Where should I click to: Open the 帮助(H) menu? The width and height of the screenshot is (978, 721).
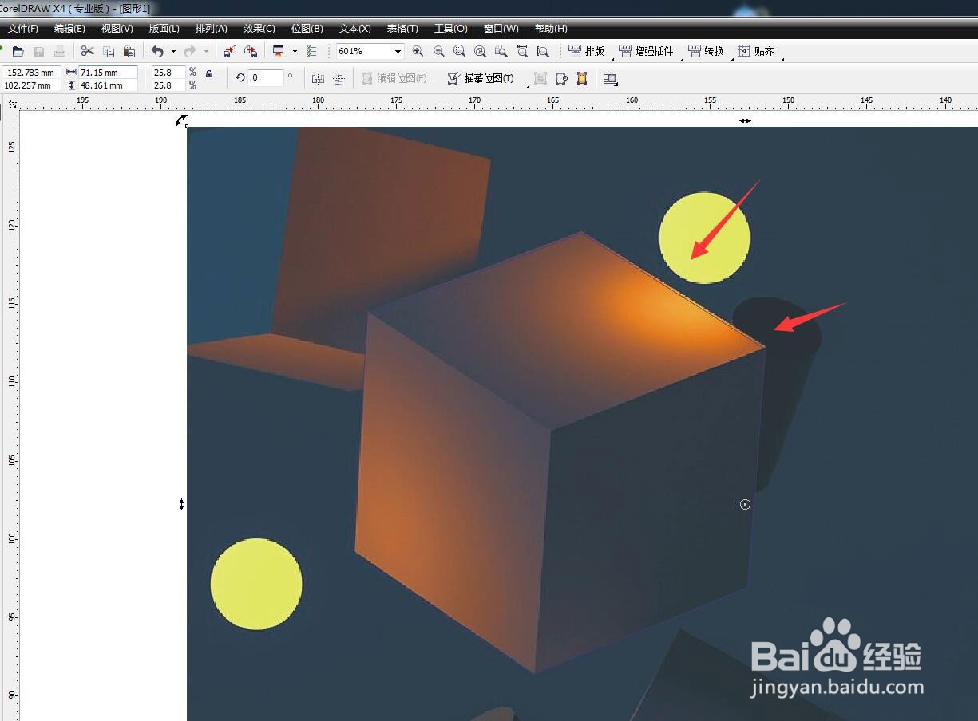(551, 29)
